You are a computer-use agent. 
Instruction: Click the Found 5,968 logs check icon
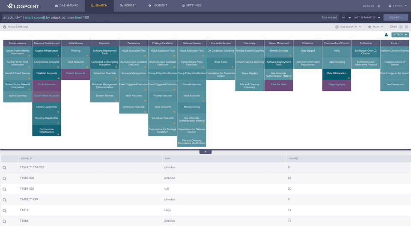pos(4,27)
